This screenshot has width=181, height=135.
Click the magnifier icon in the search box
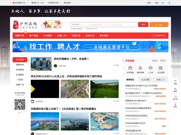pos(85,24)
